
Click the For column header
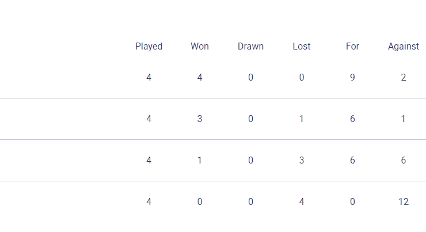(x=352, y=46)
